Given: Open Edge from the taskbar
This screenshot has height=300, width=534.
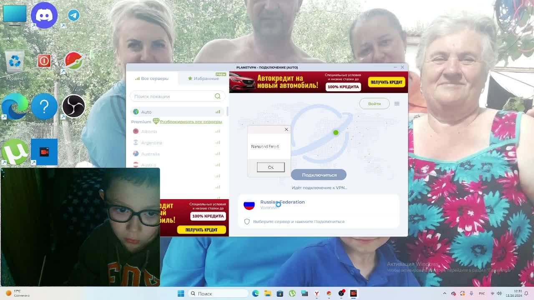Looking at the screenshot, I should [x=255, y=293].
